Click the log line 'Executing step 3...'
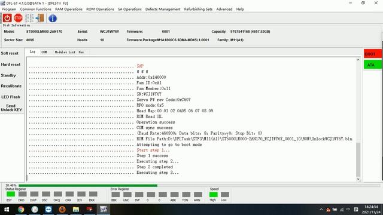The width and height of the screenshot is (383, 215). (157, 173)
